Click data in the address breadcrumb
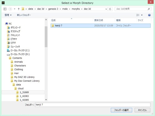This screenshot has width=155, height=116. point(31,9)
